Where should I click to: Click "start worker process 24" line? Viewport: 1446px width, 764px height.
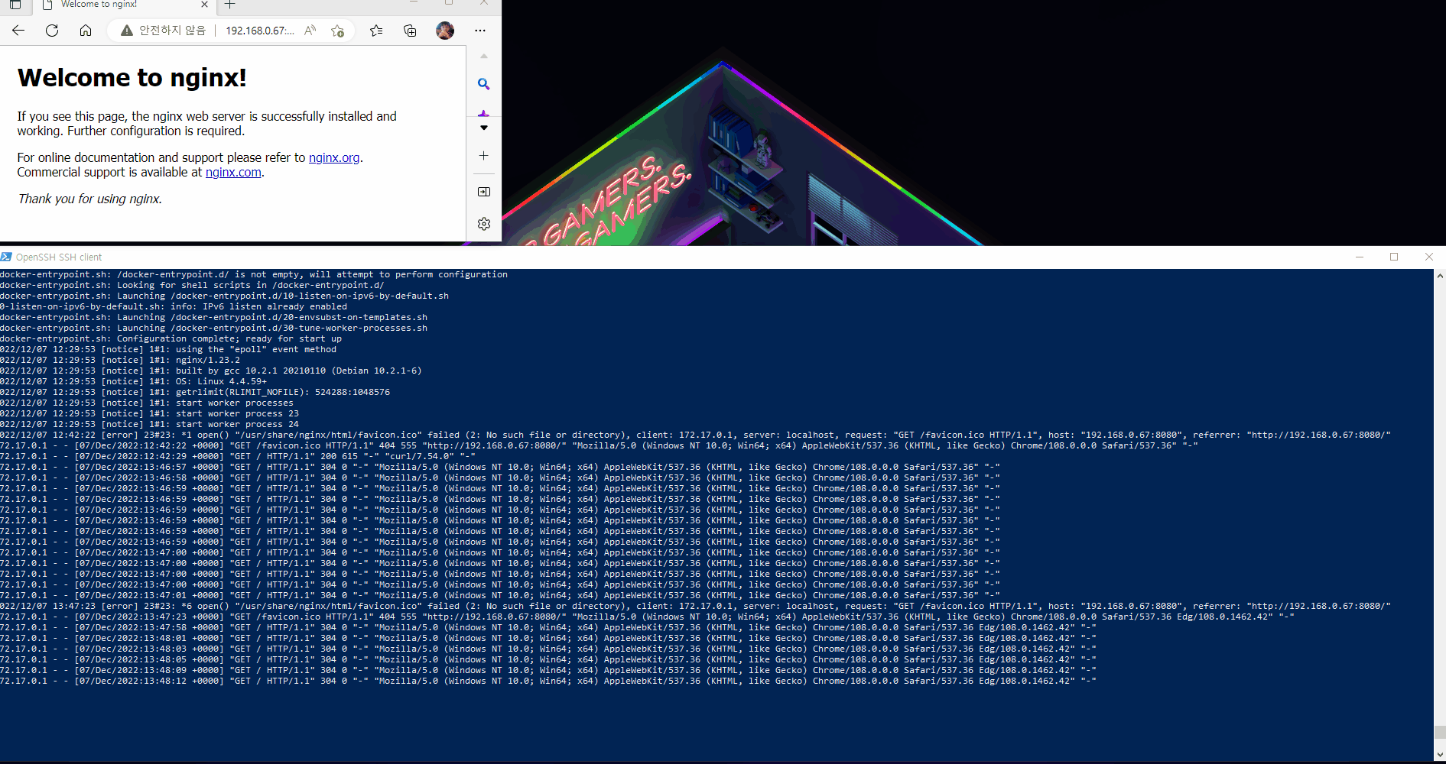150,425
